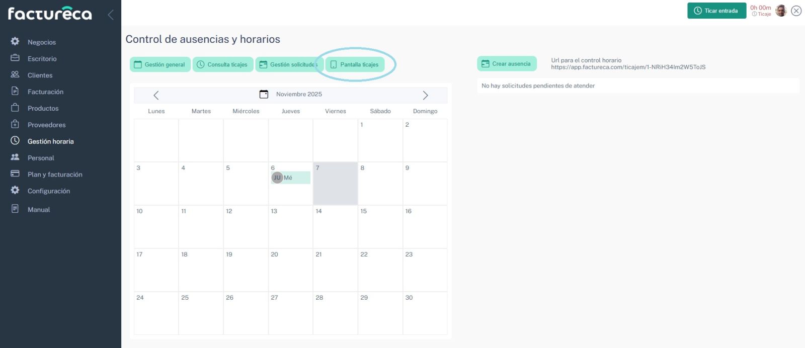805x348 pixels.
Task: Open Pantalla ticajes tab
Action: [x=355, y=64]
